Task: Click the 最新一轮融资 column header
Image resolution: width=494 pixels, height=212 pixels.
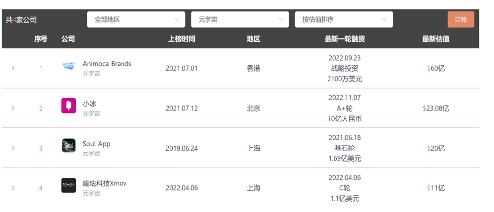Action: [x=345, y=39]
